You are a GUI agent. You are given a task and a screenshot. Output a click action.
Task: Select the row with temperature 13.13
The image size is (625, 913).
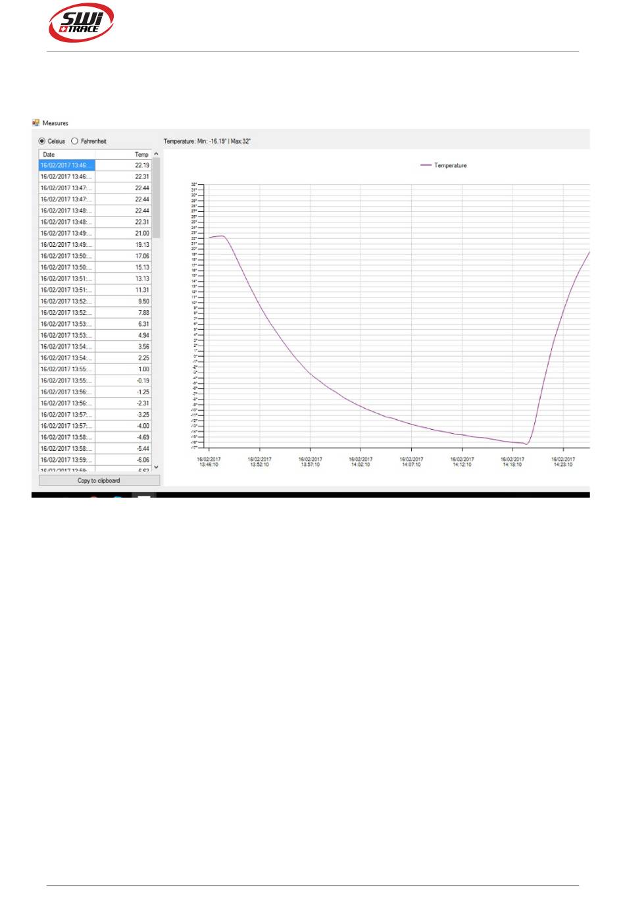pyautogui.click(x=95, y=278)
